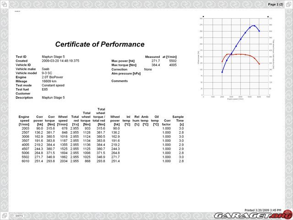Viewport: 293px width, 220px height.
Task: Click the black marker above chart's right edge
Action: (x=269, y=16)
